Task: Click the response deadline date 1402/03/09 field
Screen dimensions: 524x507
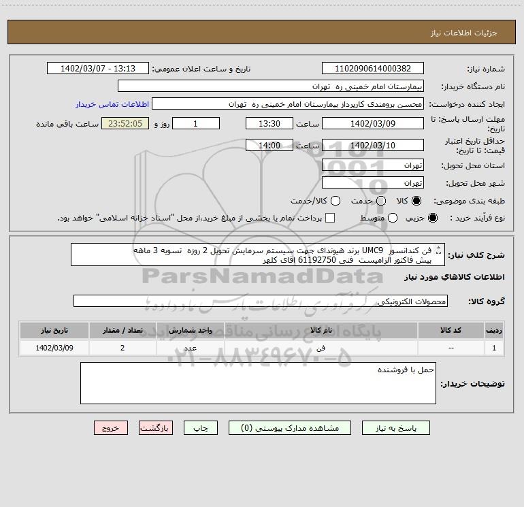Action: pyautogui.click(x=373, y=123)
